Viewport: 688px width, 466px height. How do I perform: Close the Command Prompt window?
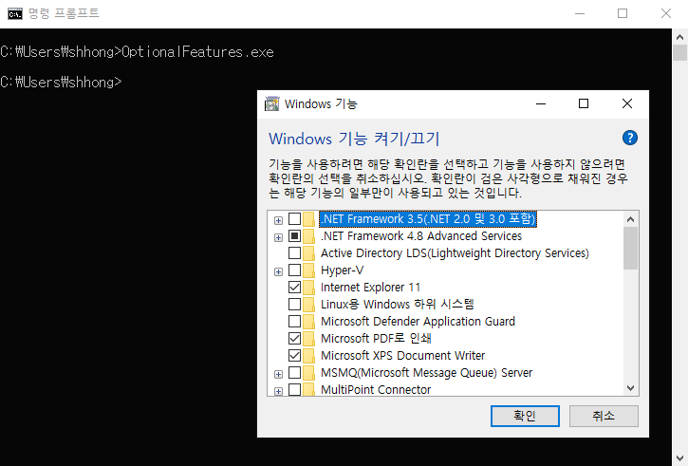[x=665, y=13]
